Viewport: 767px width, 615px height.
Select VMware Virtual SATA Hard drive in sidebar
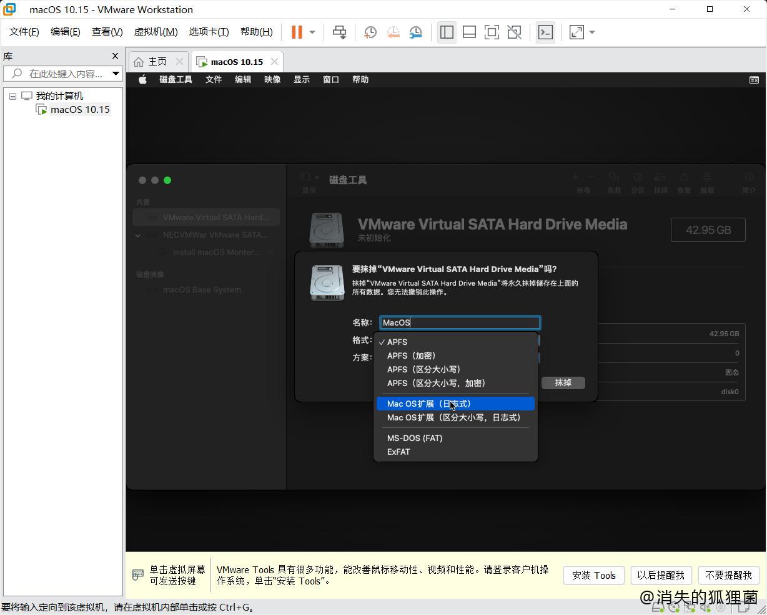206,217
